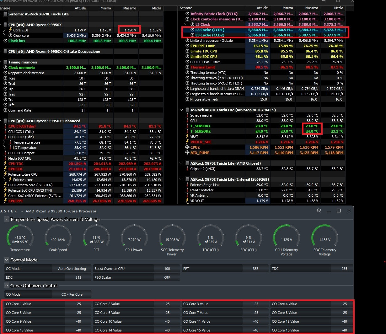Open the CO Mode Per Core dropdown
This screenshot has width=386, height=334.
72,294
